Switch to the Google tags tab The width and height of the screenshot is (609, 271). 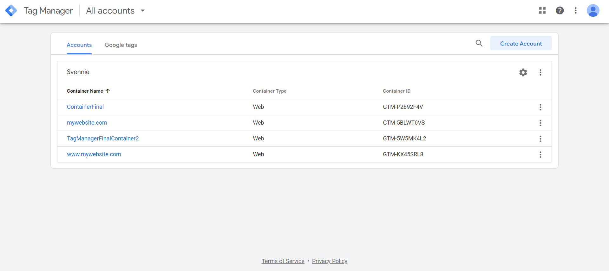click(x=121, y=45)
